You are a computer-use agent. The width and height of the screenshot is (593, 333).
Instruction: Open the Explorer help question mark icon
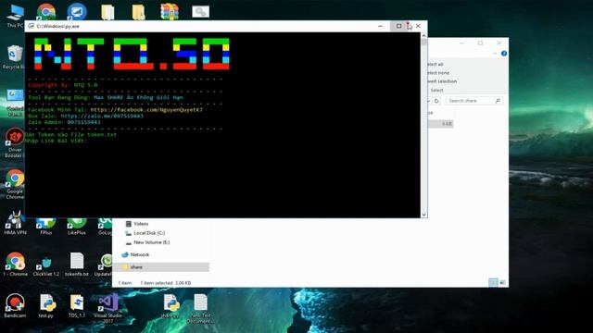(x=504, y=54)
